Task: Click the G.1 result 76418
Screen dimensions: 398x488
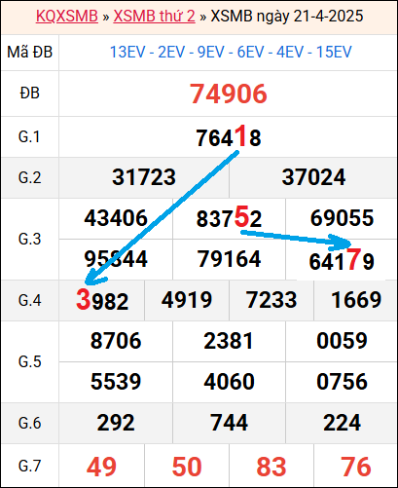Action: pos(229,136)
